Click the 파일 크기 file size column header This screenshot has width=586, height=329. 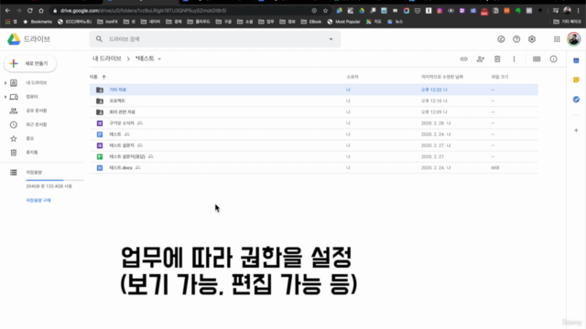pyautogui.click(x=500, y=77)
